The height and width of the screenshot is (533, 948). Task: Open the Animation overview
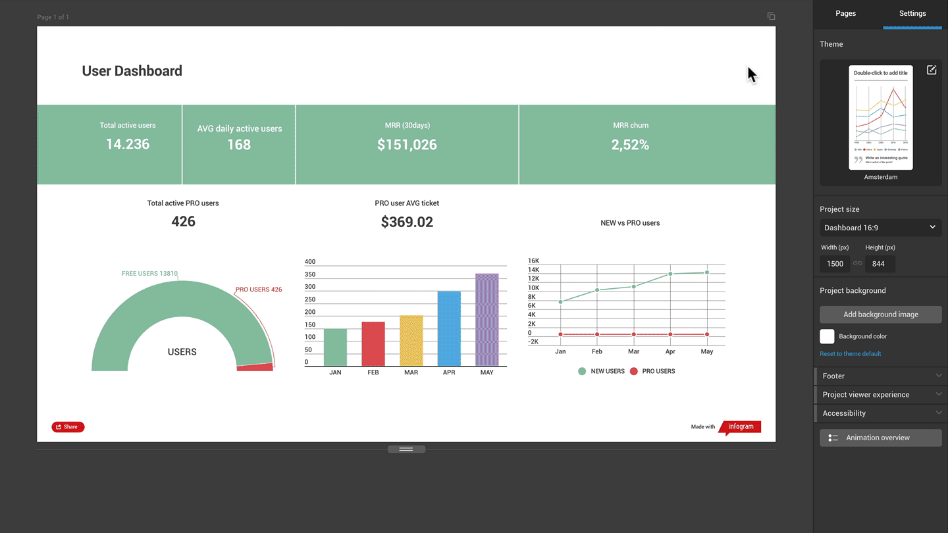point(880,438)
